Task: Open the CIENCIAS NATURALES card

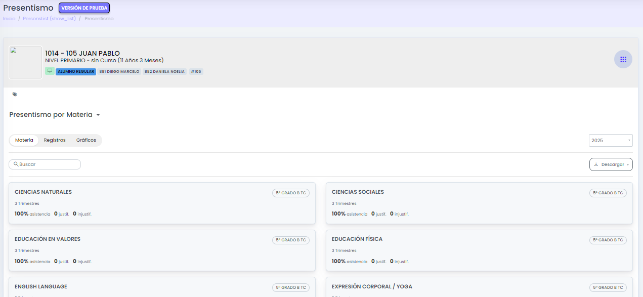Action: (x=162, y=203)
